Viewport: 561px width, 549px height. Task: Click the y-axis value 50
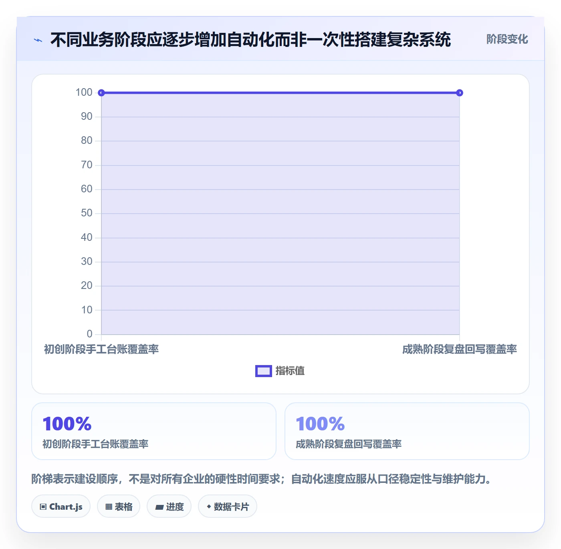pyautogui.click(x=87, y=213)
